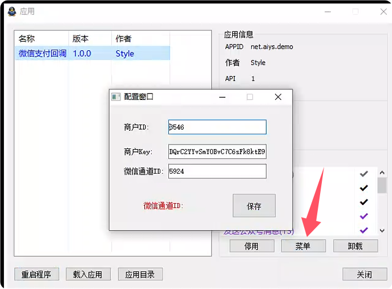The image size is (392, 289).
Task: Open the 应用目录 button
Action: click(x=140, y=274)
